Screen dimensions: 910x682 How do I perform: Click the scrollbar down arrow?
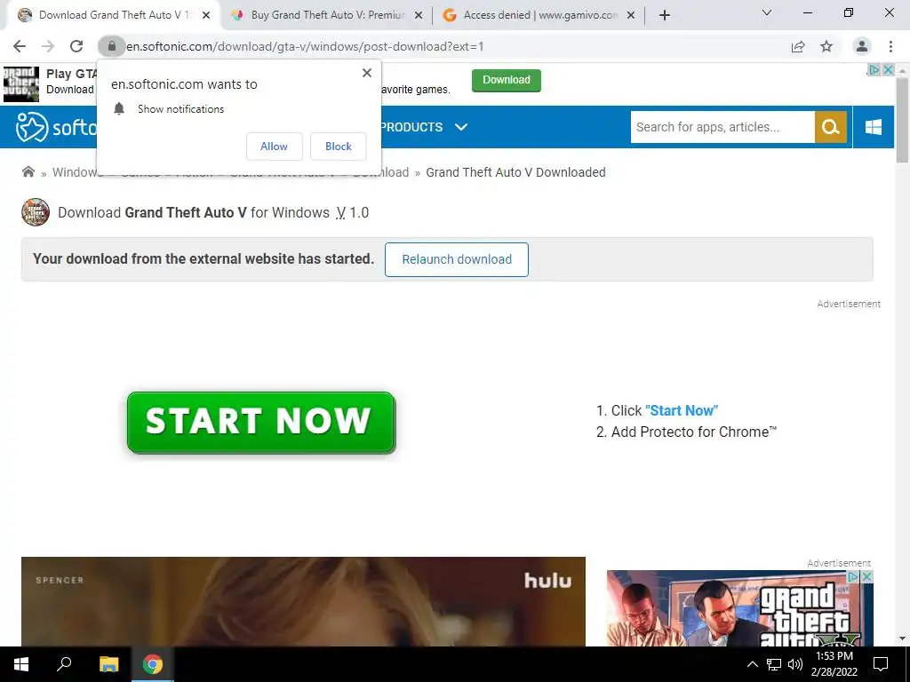click(902, 638)
